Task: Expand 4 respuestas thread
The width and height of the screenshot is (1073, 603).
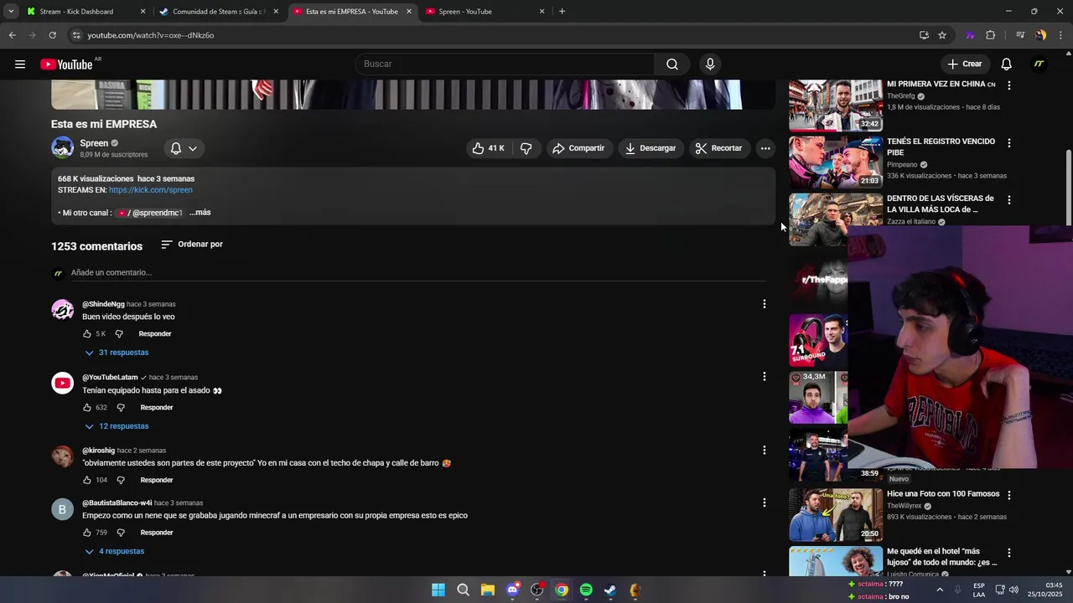Action: (114, 552)
